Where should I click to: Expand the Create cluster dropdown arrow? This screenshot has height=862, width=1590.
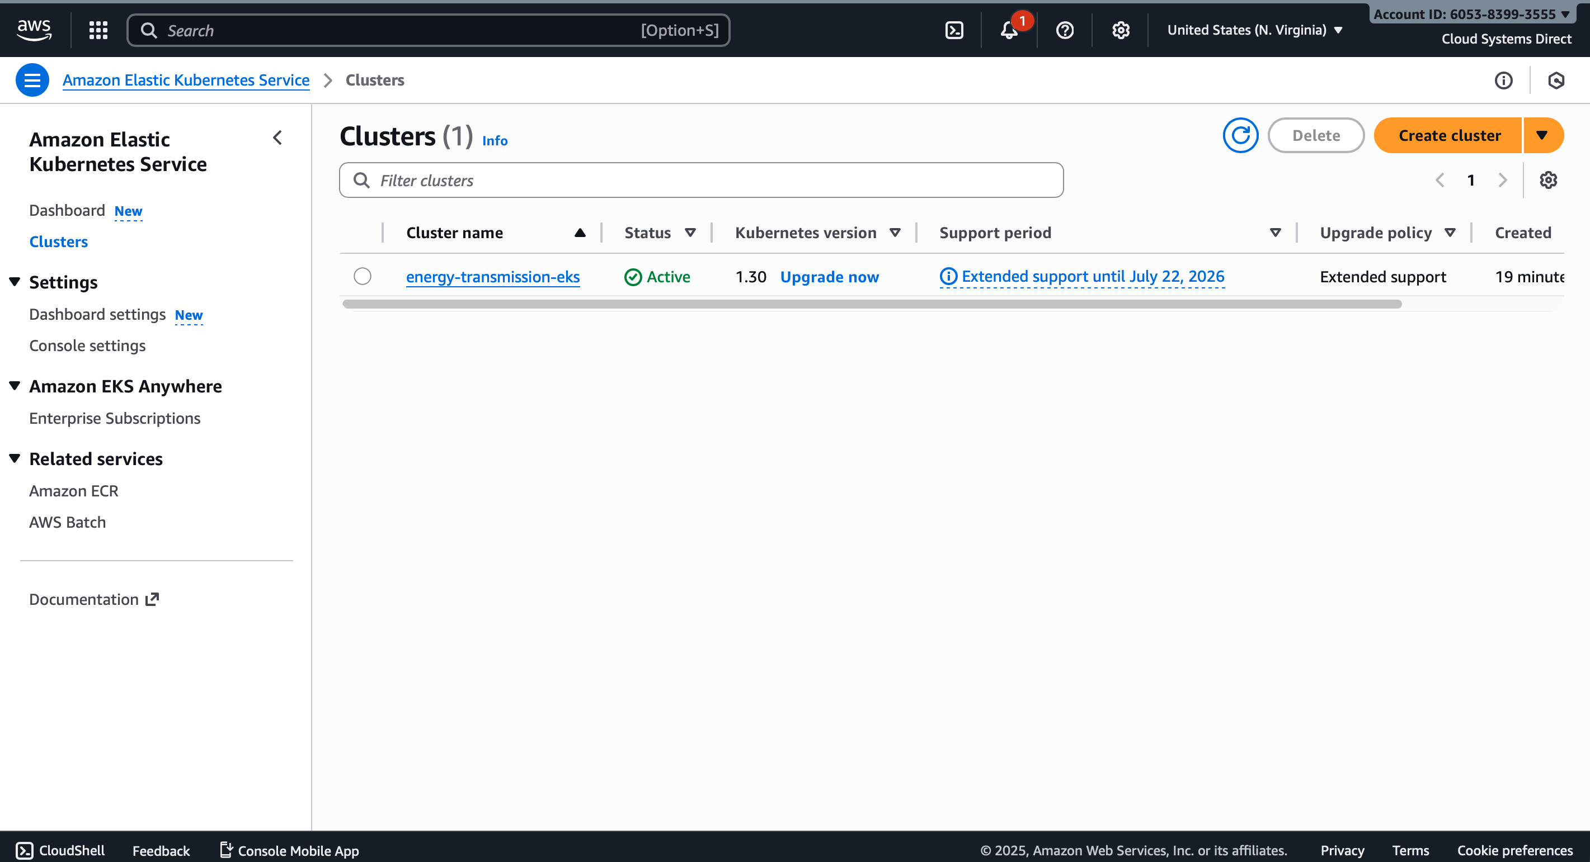pyautogui.click(x=1543, y=135)
